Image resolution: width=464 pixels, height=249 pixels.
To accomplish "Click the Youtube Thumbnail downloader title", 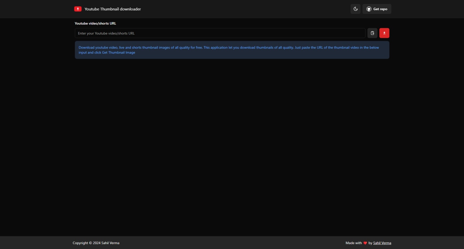I will pyautogui.click(x=113, y=9).
